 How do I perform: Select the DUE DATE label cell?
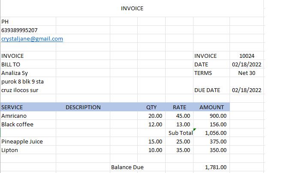pos(207,90)
